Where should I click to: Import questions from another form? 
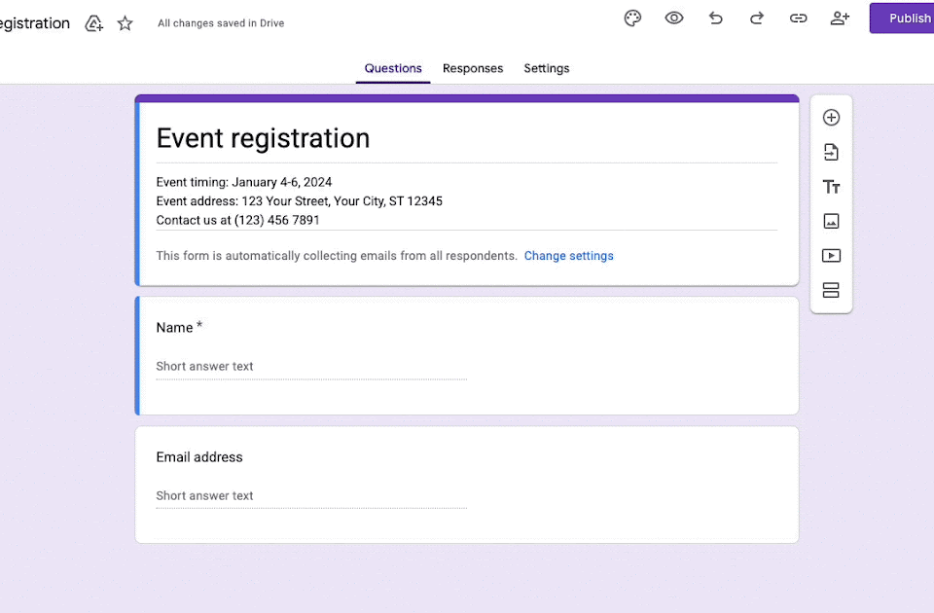point(831,153)
